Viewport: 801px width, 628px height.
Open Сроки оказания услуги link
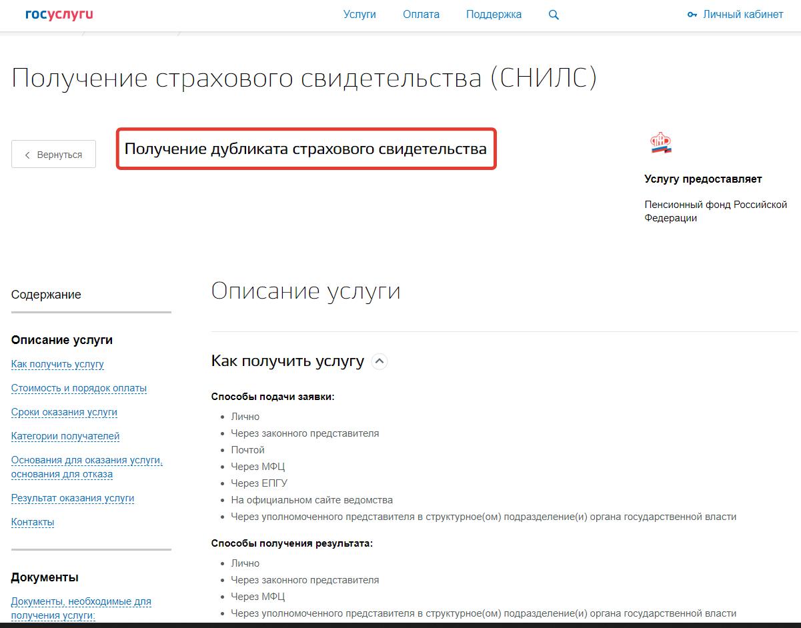[x=64, y=412]
